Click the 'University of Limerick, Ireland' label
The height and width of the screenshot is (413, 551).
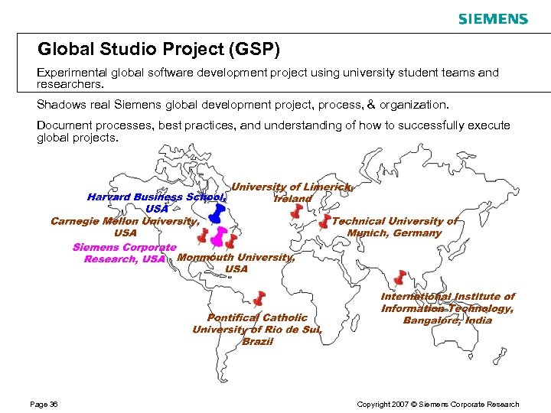click(x=292, y=193)
